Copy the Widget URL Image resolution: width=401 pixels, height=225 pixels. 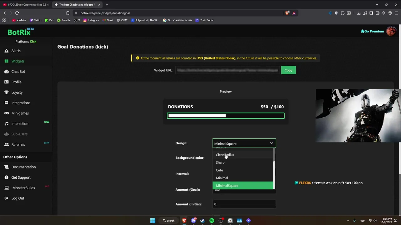point(288,70)
